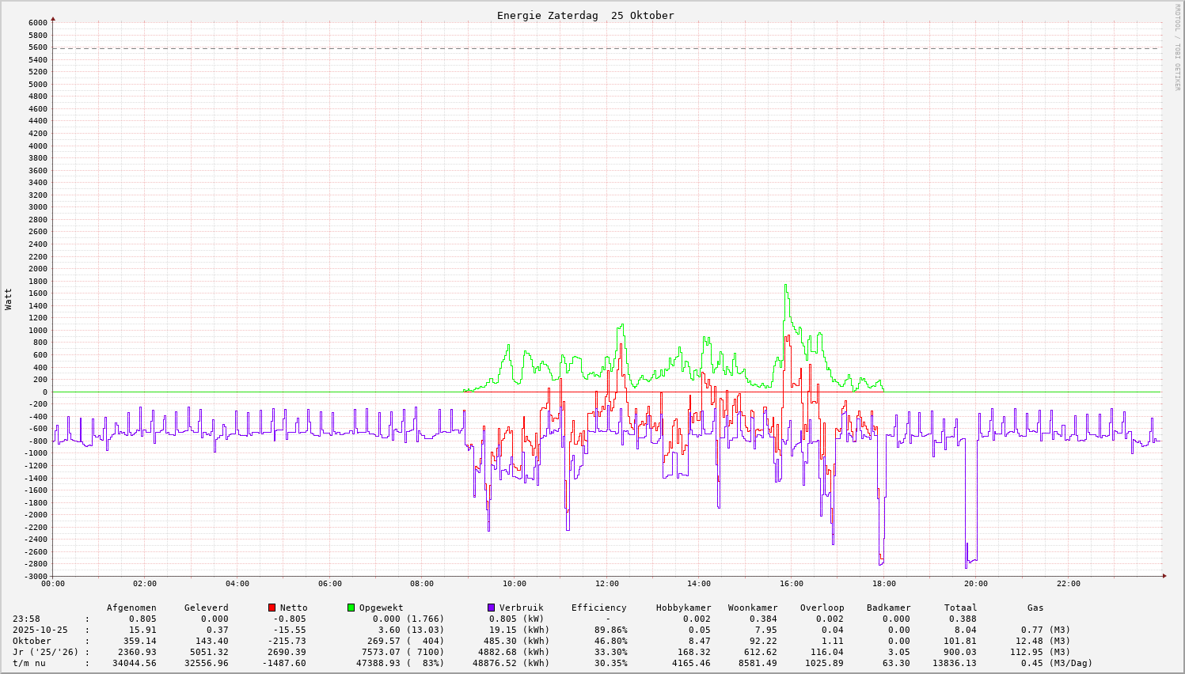This screenshot has height=674, width=1185.
Task: Click the Totaal column header
Action: coord(960,608)
